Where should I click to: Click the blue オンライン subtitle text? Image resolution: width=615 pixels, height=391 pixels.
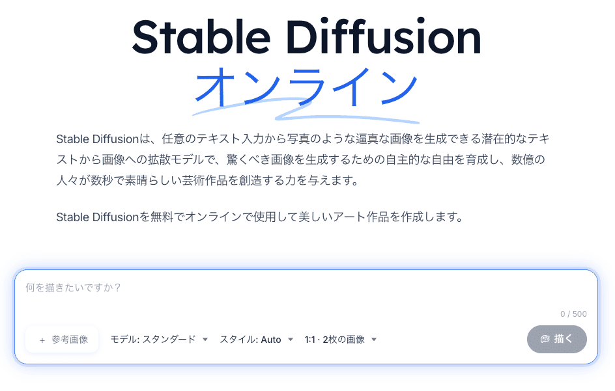306,87
